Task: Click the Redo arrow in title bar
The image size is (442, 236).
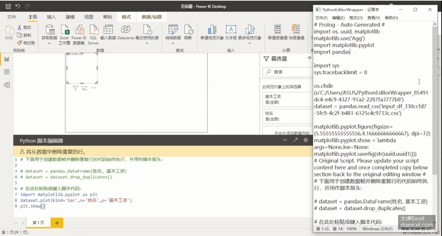Action: coord(28,6)
